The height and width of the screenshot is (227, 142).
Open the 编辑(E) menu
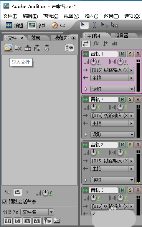point(30,16)
